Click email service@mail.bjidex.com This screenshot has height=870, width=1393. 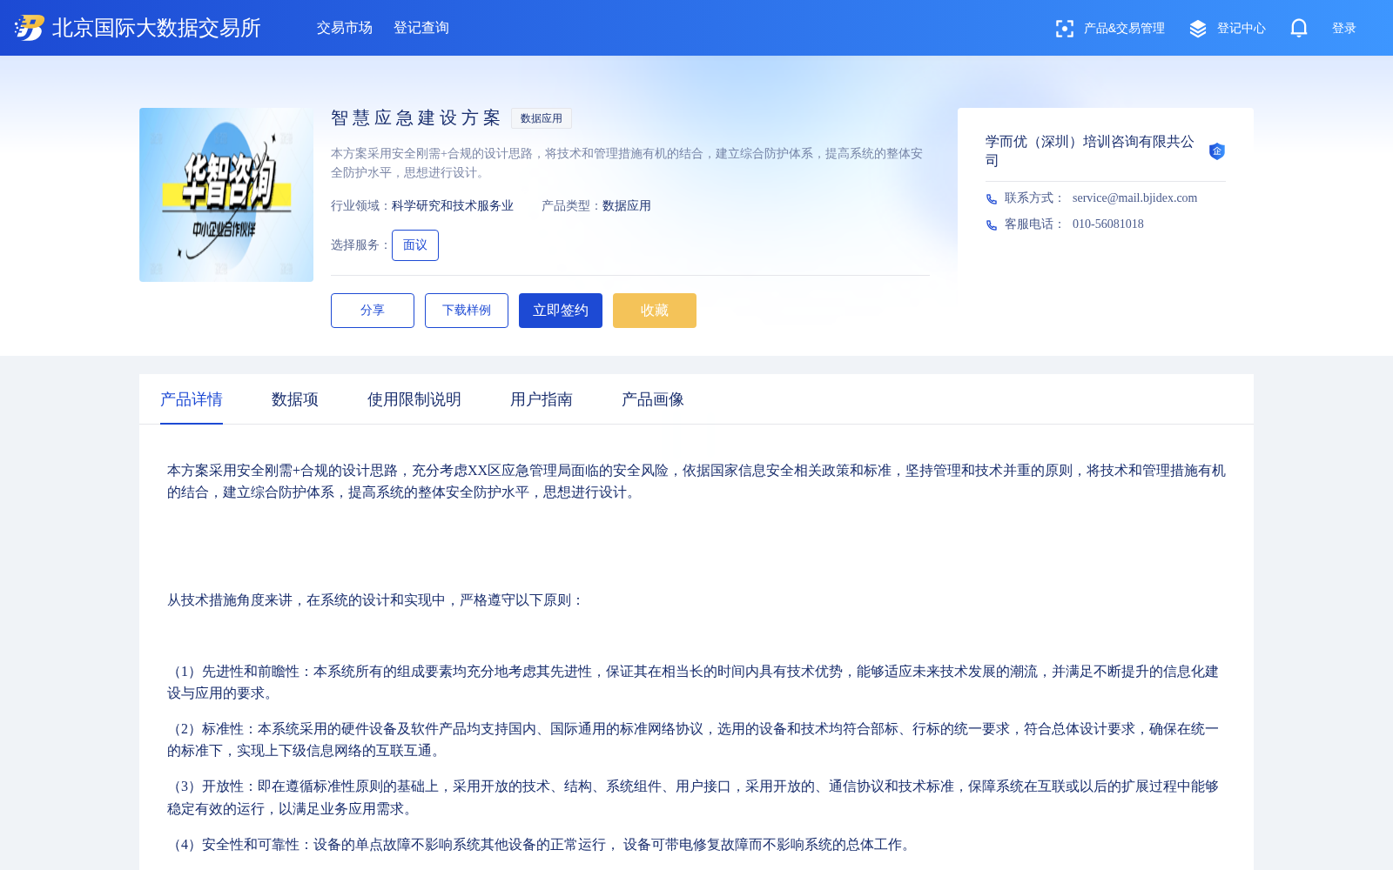click(1134, 198)
